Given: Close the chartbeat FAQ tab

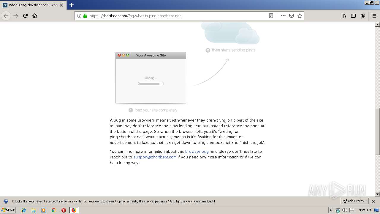Looking at the screenshot, I should point(61,5).
